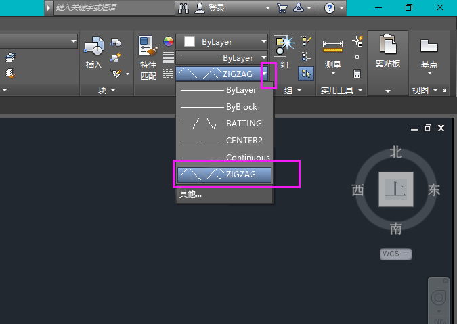Click the Create block icon
The width and height of the screenshot is (457, 324).
pos(116,42)
